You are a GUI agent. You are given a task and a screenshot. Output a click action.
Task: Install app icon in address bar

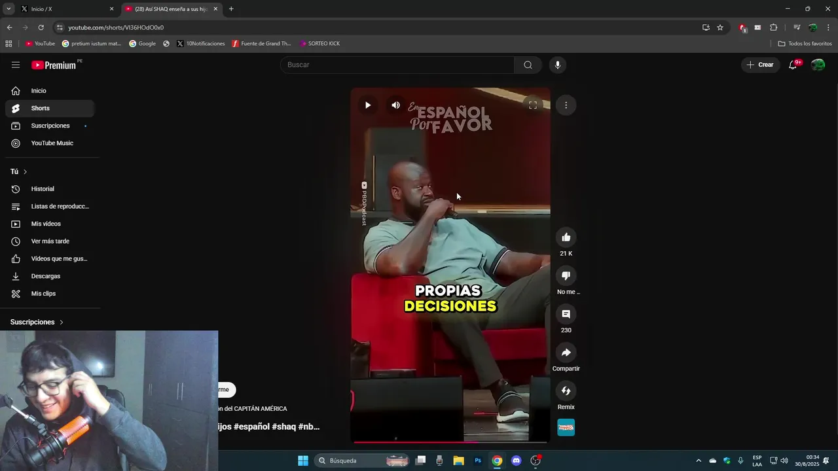(x=706, y=27)
